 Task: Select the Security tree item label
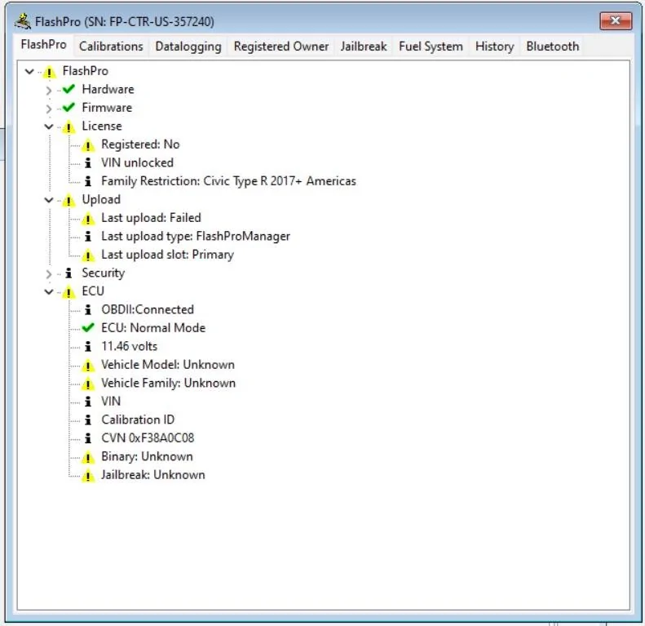(103, 273)
